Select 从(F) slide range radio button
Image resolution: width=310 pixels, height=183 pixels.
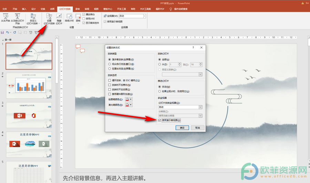click(x=159, y=64)
